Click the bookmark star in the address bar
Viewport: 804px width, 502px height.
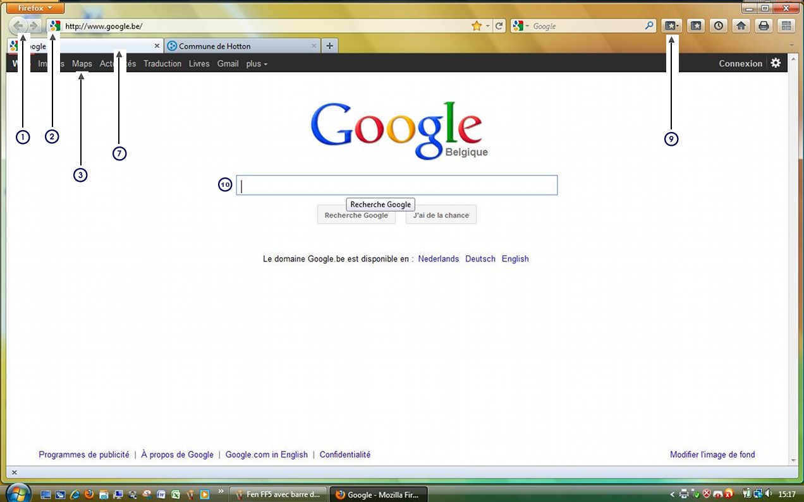pyautogui.click(x=477, y=26)
